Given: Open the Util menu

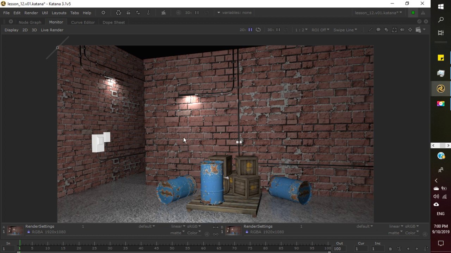Looking at the screenshot, I should click(x=45, y=13).
